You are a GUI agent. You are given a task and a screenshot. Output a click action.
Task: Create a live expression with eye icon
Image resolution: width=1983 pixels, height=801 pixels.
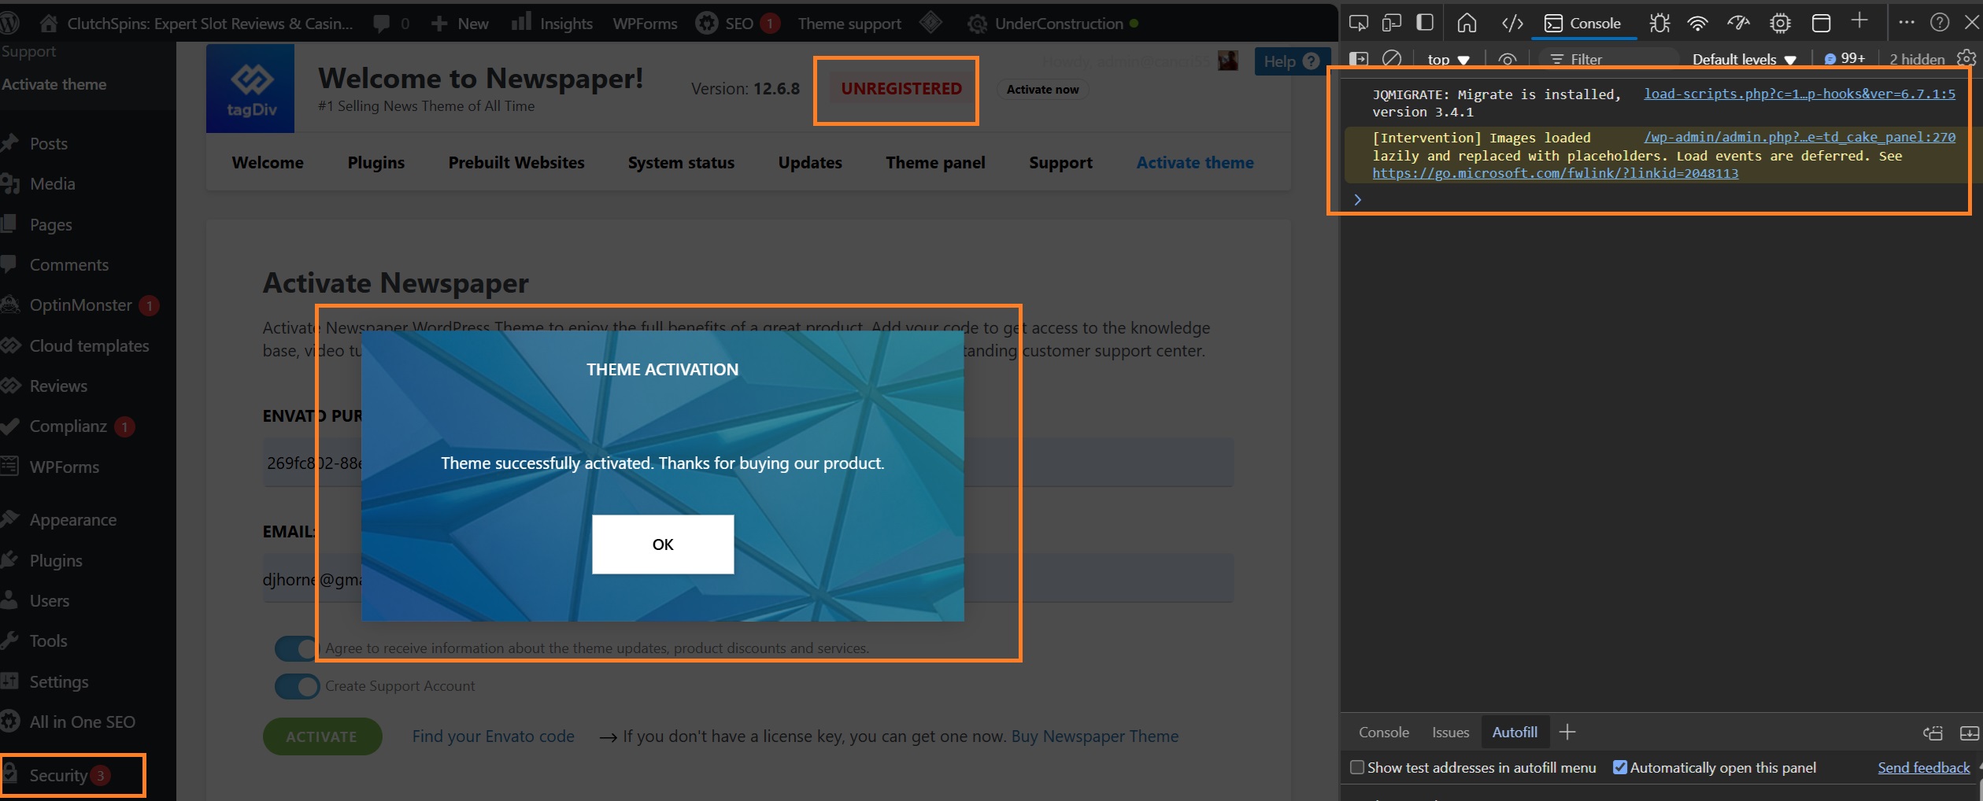coord(1508,60)
